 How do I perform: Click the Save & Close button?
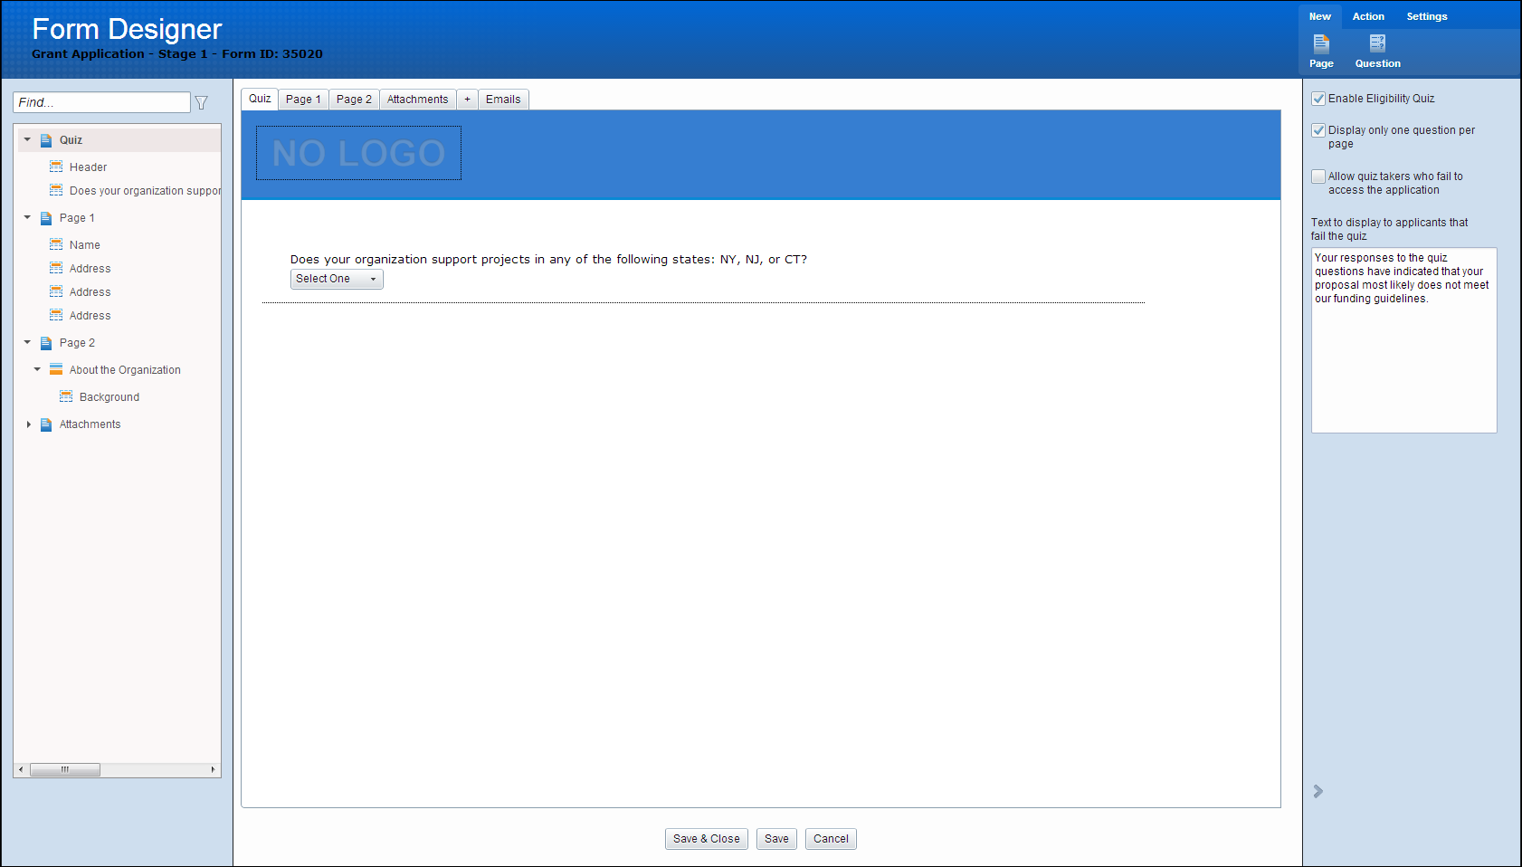(x=706, y=839)
